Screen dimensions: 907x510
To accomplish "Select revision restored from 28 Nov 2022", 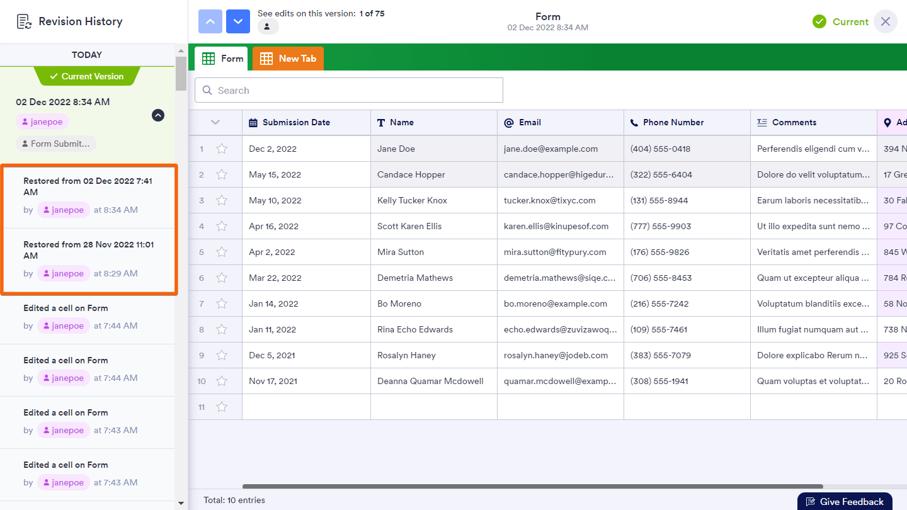I will tap(88, 259).
